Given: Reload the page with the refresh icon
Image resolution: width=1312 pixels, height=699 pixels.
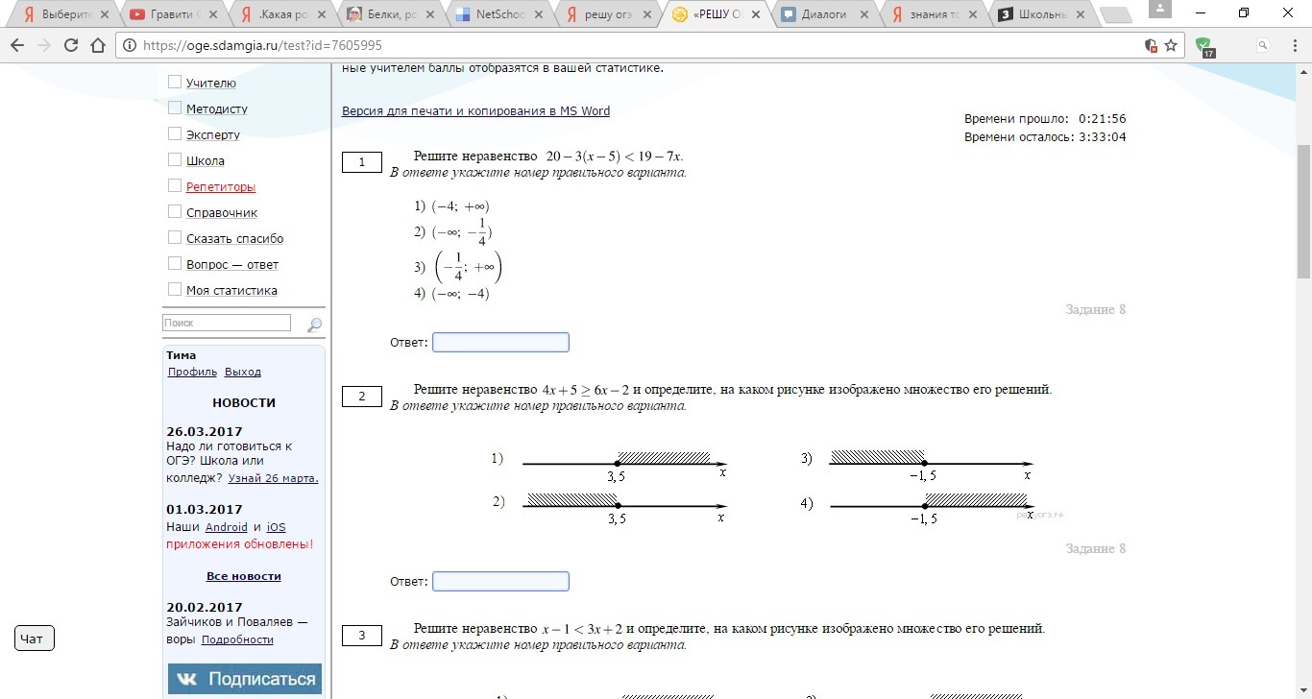Looking at the screenshot, I should [71, 45].
